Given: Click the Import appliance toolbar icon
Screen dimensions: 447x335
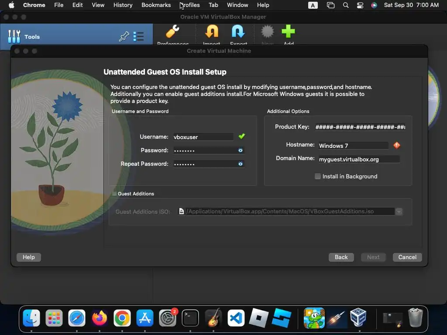Looking at the screenshot, I should click(x=212, y=31).
